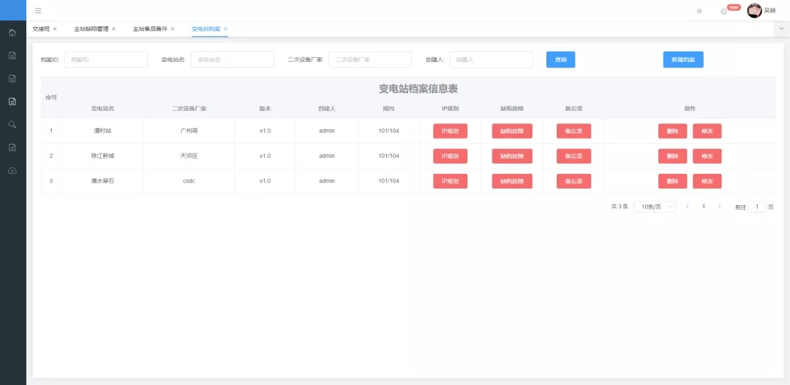790x385 pixels.
Task: Open the cloud upload icon in sidebar
Action: tap(12, 170)
